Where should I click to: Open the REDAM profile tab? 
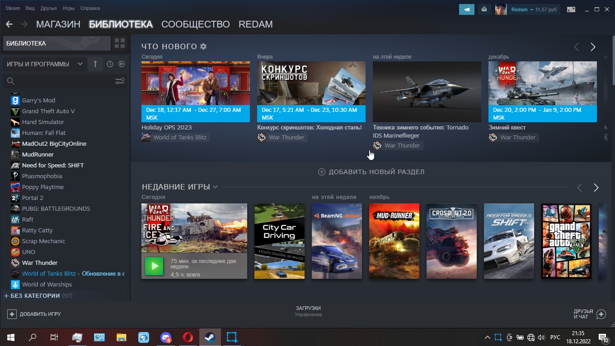point(256,24)
